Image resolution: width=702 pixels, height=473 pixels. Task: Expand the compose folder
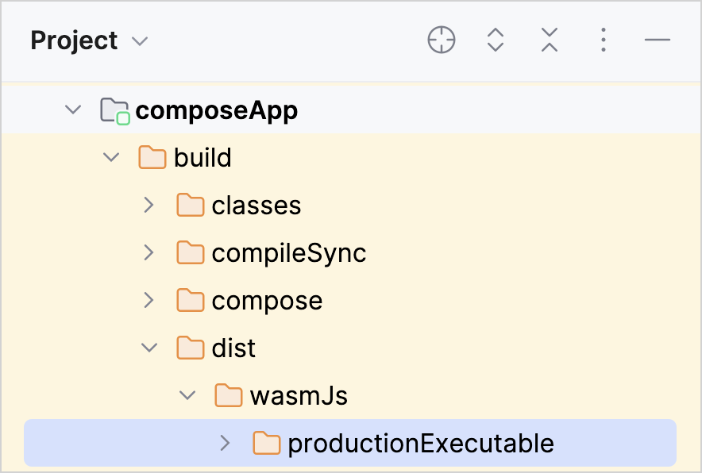149,300
